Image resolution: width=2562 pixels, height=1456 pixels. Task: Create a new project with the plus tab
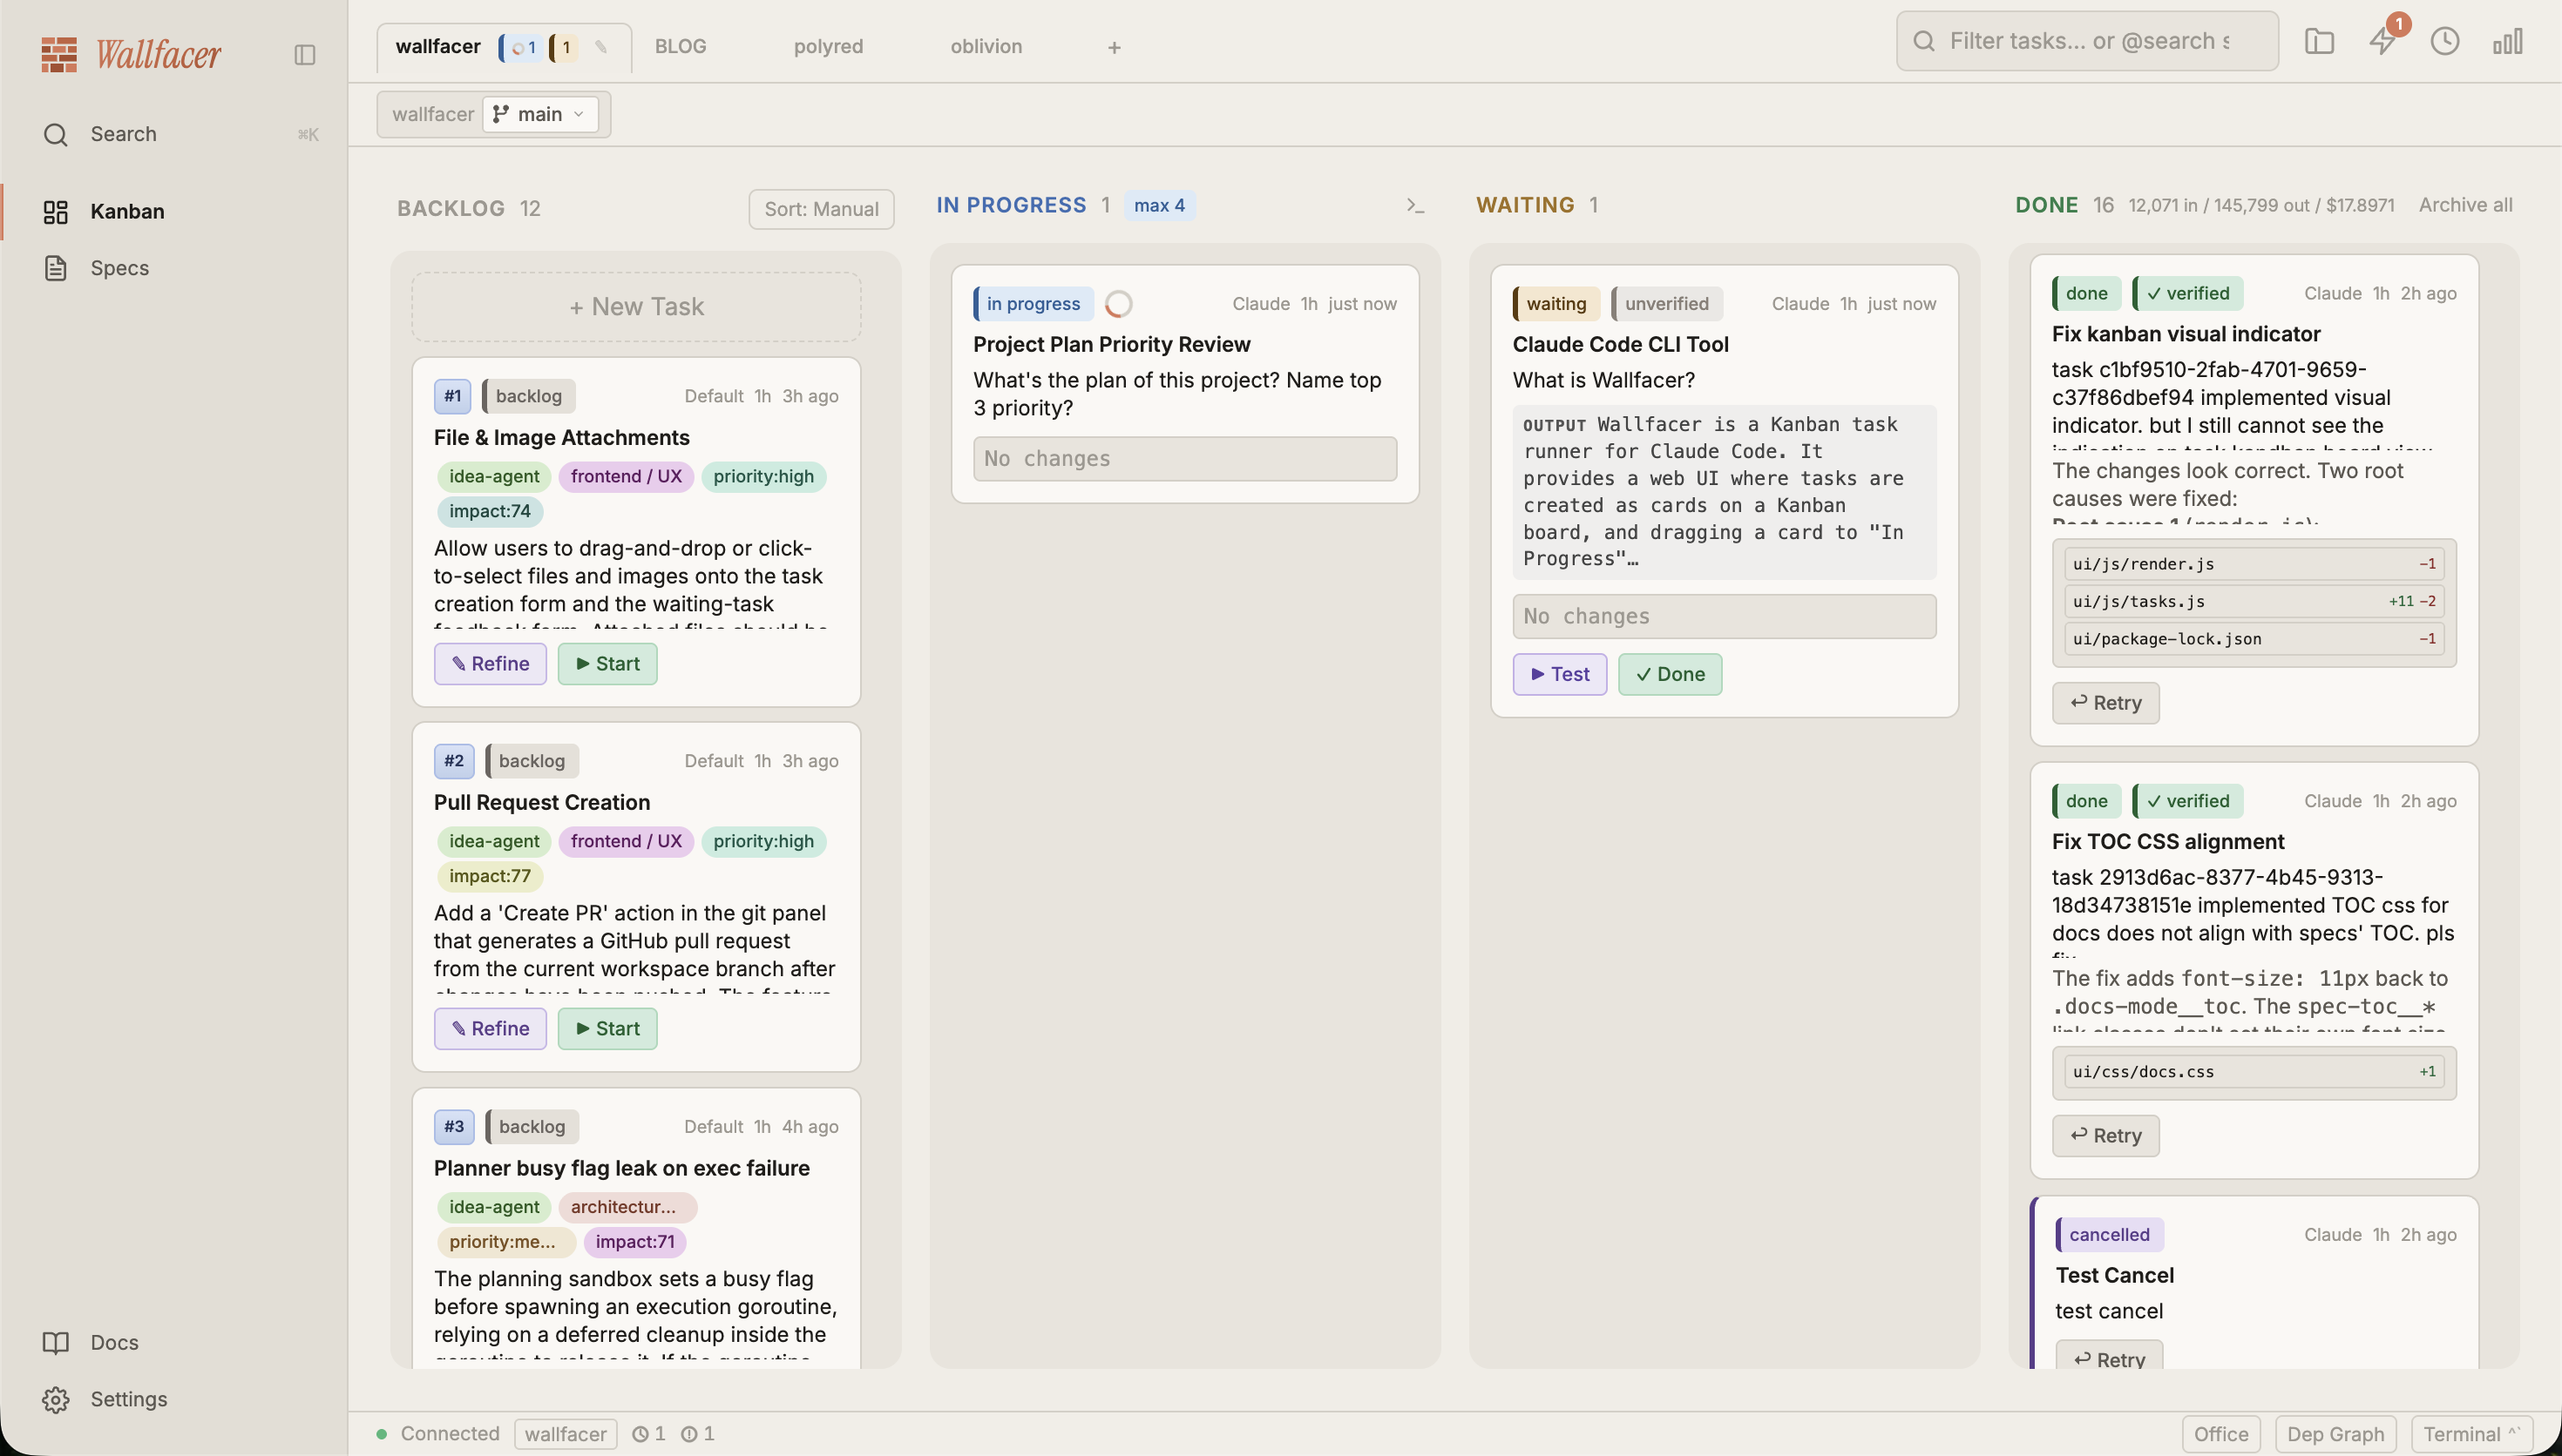[1113, 46]
